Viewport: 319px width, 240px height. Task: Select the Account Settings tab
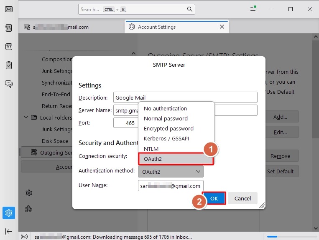point(176,27)
